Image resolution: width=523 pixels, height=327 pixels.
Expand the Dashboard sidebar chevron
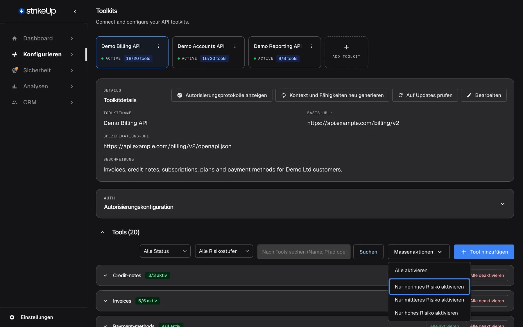click(71, 38)
